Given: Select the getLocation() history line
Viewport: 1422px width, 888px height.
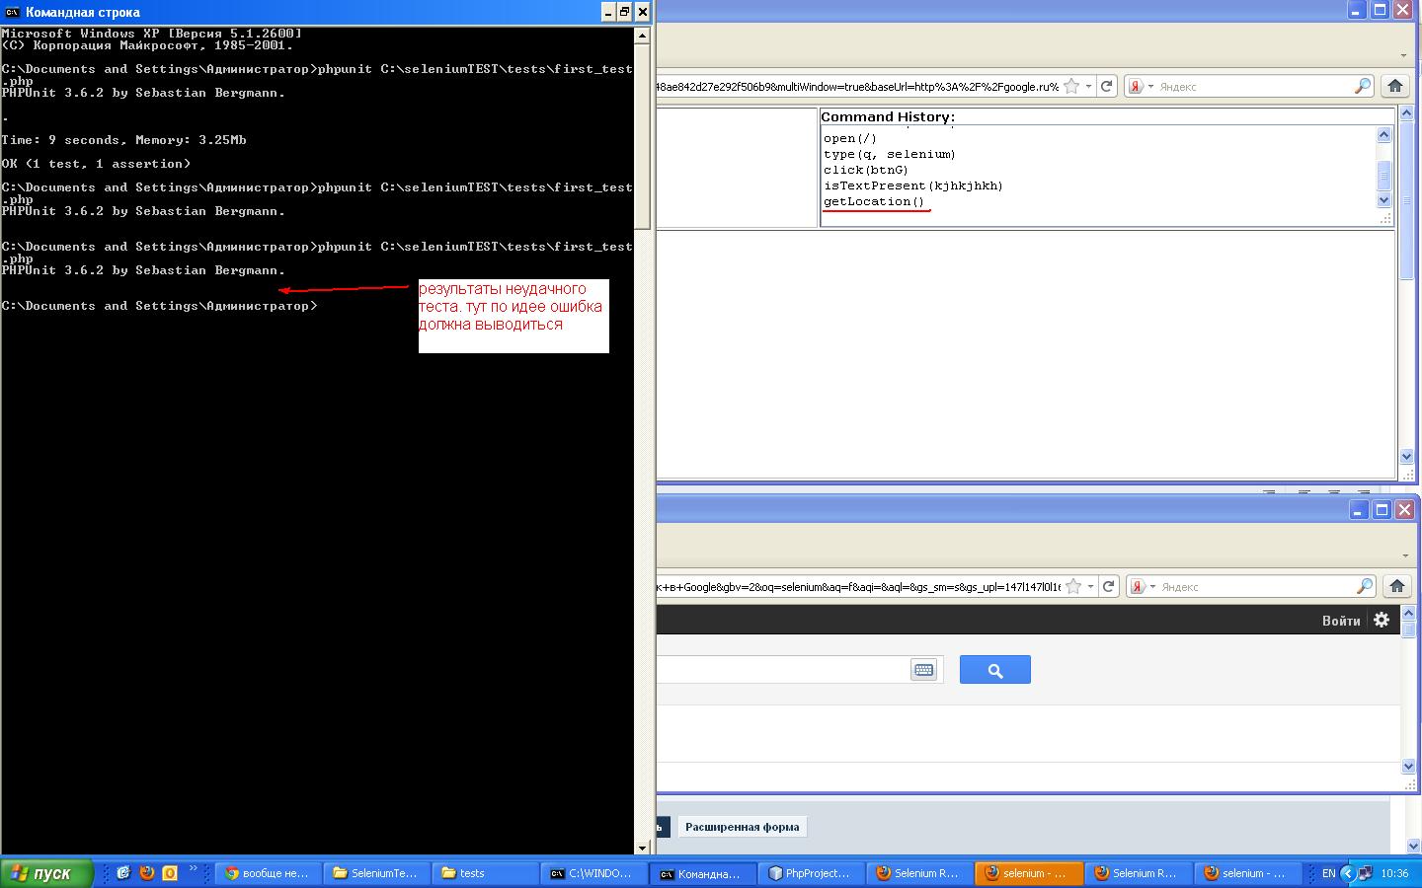Looking at the screenshot, I should point(873,201).
